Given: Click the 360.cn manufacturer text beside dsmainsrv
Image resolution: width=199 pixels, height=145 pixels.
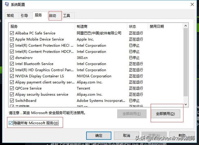Looking at the screenshot, I should [82, 58].
